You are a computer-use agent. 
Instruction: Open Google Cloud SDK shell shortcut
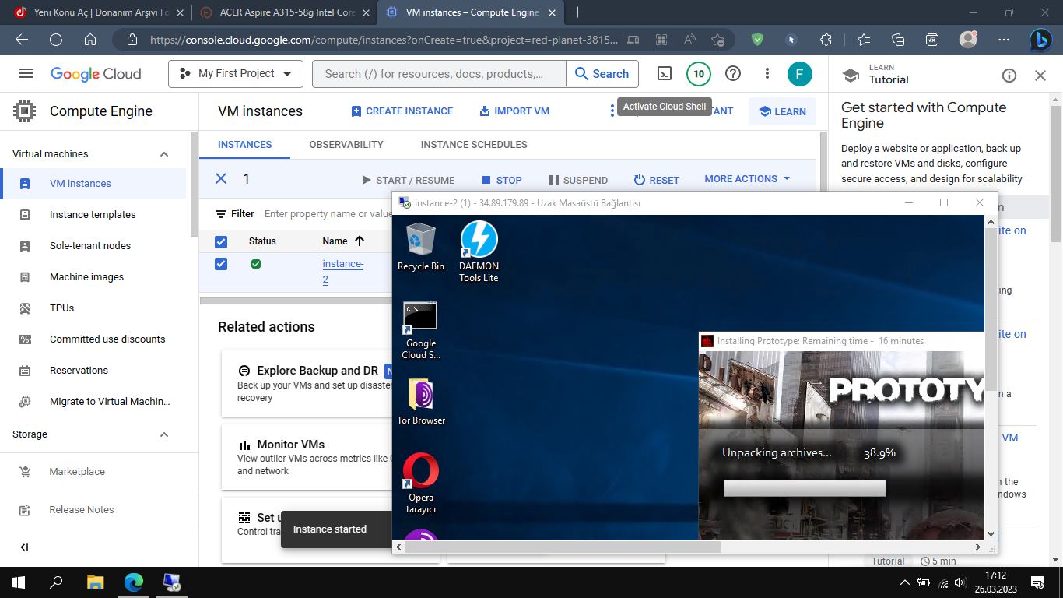point(420,331)
